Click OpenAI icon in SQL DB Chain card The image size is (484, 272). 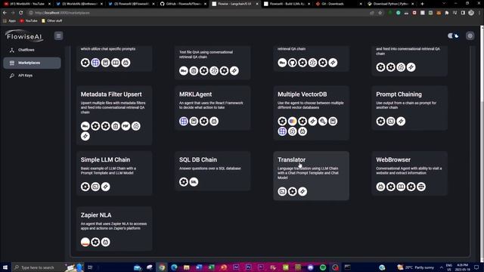coord(184,182)
